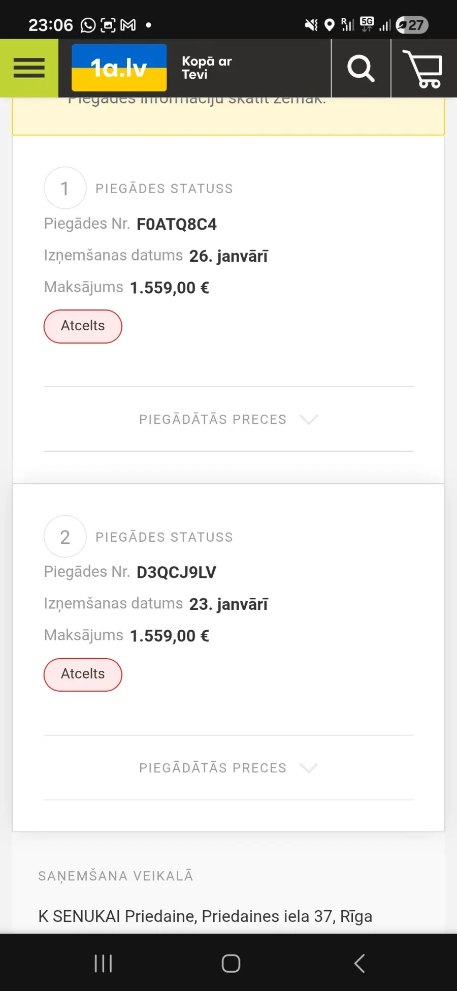
Task: Tap the Gmail notification icon
Action: [128, 25]
